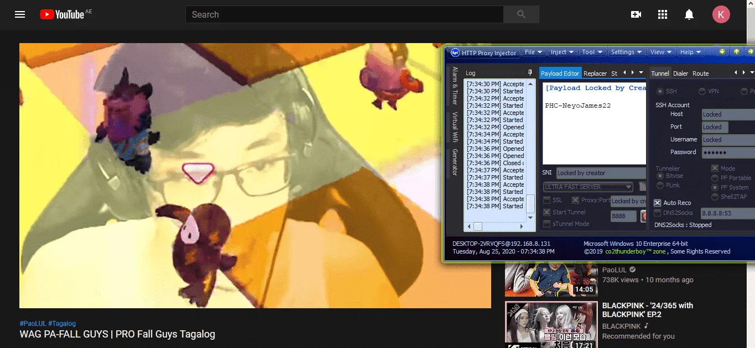Toggle the Mode checkbox
The height and width of the screenshot is (348, 755).
715,168
